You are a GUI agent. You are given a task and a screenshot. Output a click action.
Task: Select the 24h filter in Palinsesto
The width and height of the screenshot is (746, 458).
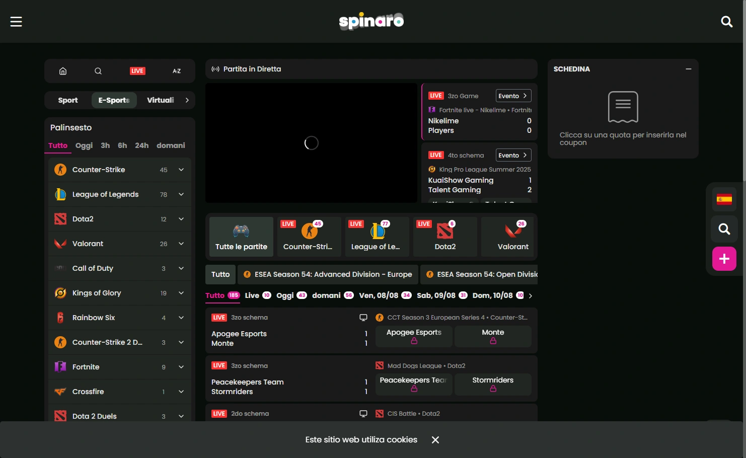pyautogui.click(x=141, y=145)
